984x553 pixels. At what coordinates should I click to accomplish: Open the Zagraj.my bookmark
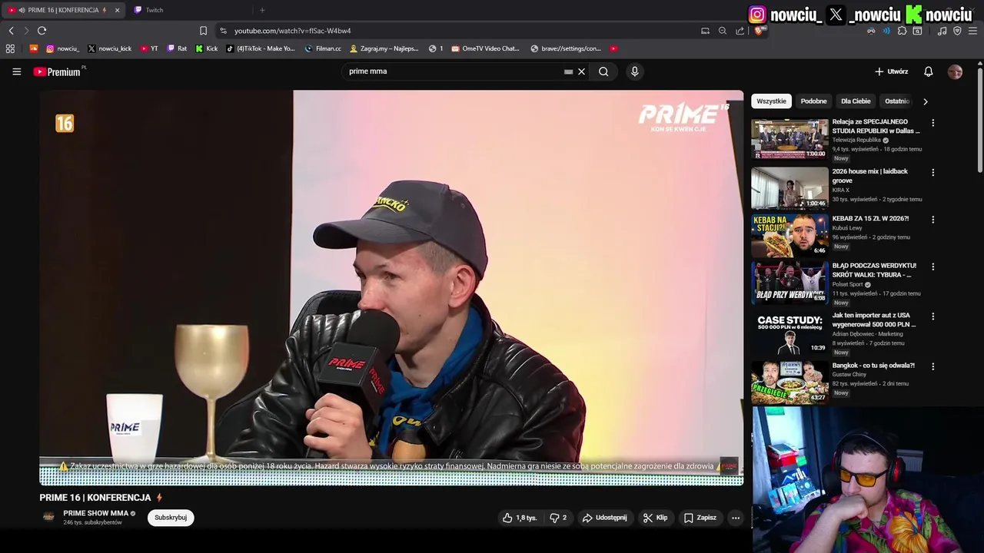click(384, 48)
